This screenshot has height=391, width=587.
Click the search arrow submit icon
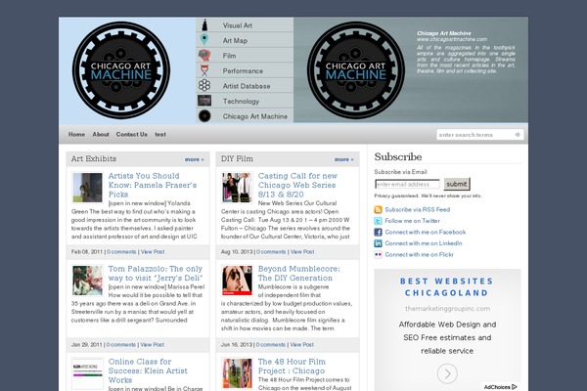pos(518,135)
